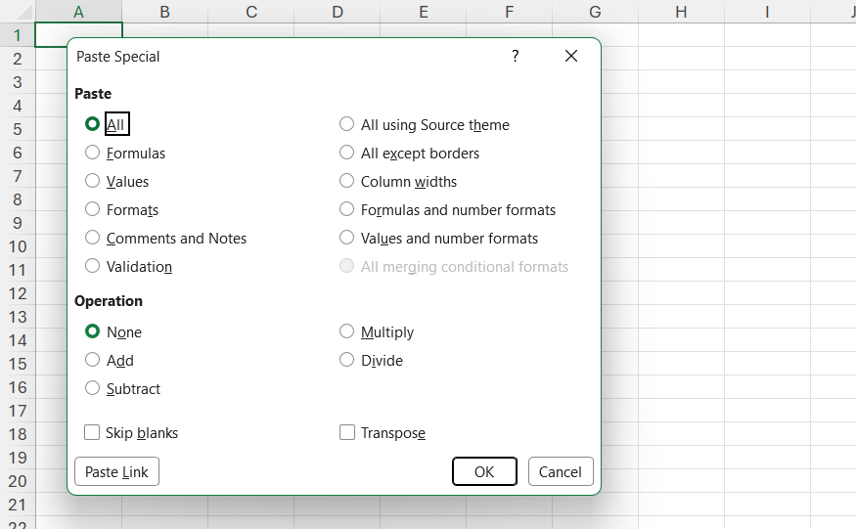
Task: Cancel the Paste Special dialog
Action: coord(561,471)
